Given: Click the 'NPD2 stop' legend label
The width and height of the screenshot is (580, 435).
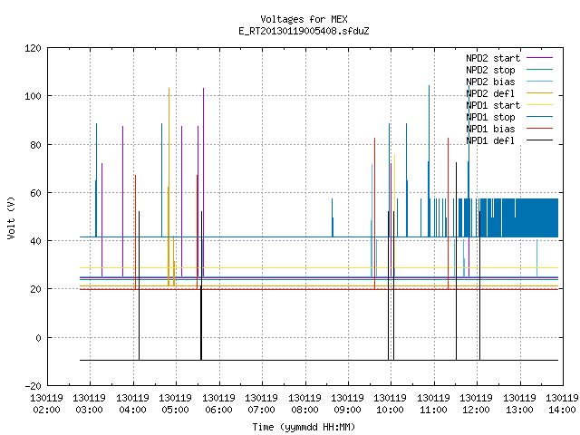Looking at the screenshot, I should (x=490, y=70).
